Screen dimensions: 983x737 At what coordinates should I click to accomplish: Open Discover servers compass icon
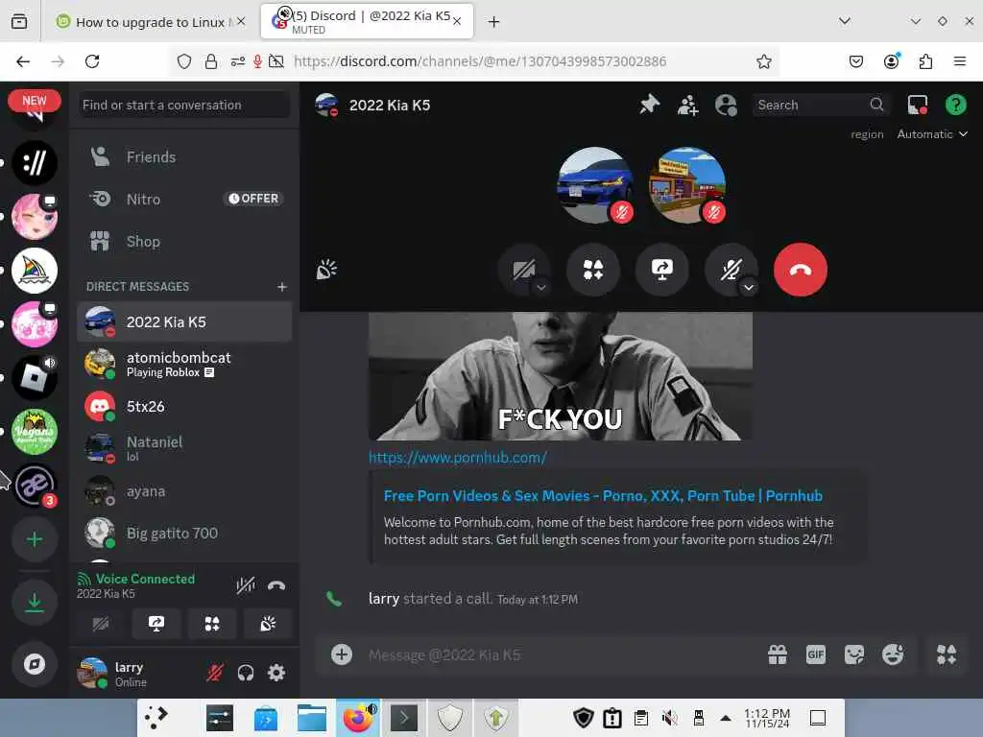[x=35, y=664]
